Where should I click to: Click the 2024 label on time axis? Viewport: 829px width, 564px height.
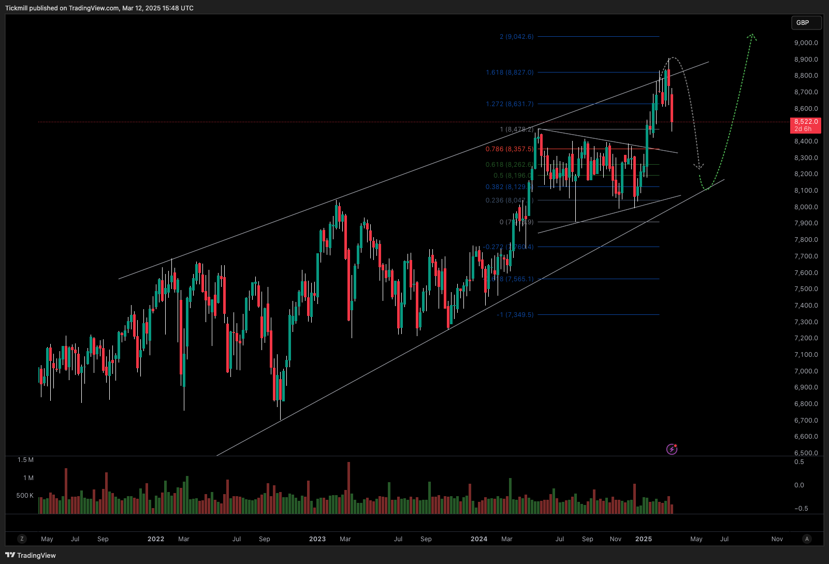479,539
